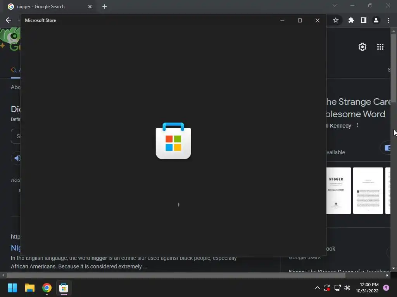Play the word pronunciation speaker icon
The width and height of the screenshot is (397, 297).
(x=17, y=158)
